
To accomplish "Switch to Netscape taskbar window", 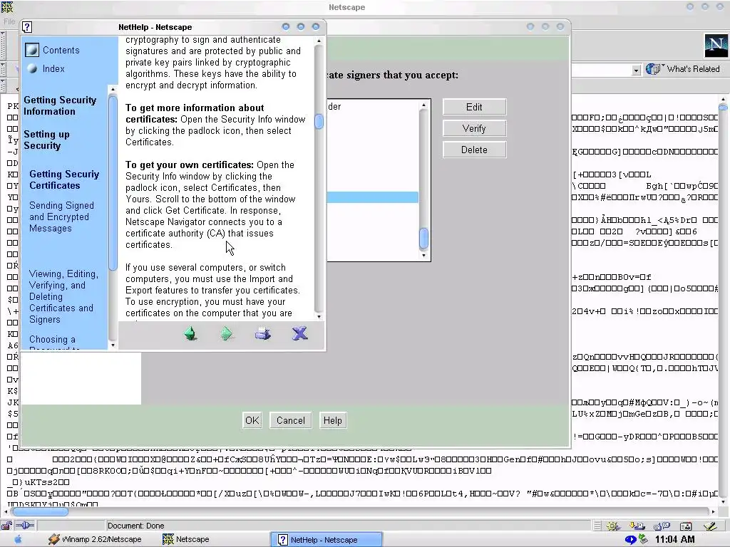I will coord(186,540).
